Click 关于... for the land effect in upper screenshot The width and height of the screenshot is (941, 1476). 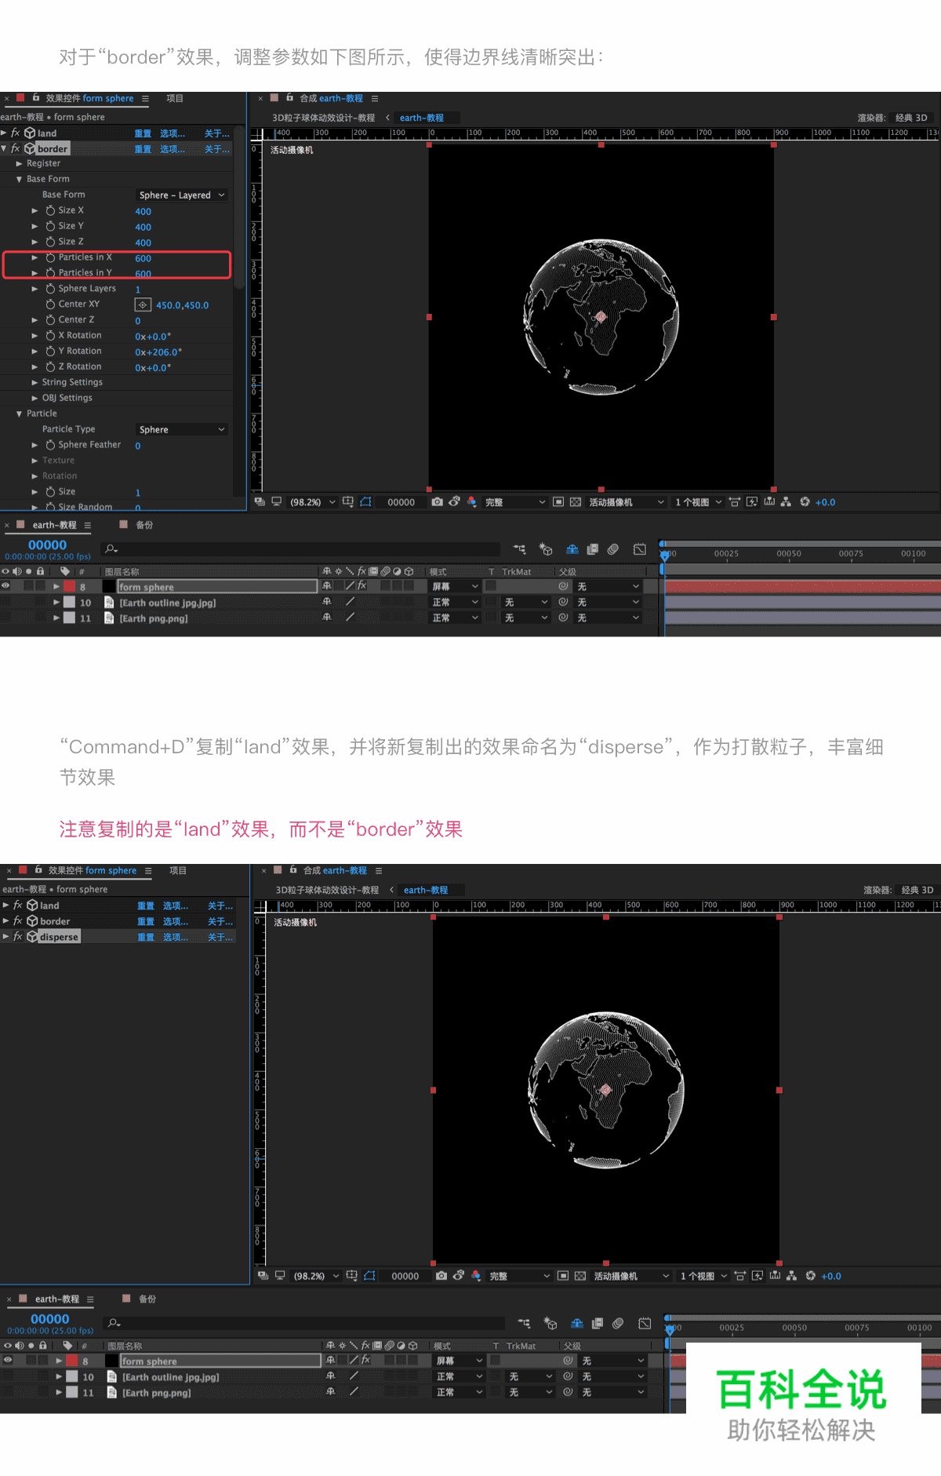point(217,133)
